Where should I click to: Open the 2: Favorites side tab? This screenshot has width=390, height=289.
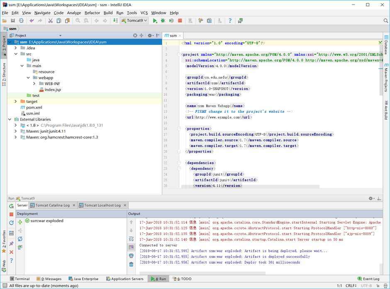pos(4,242)
